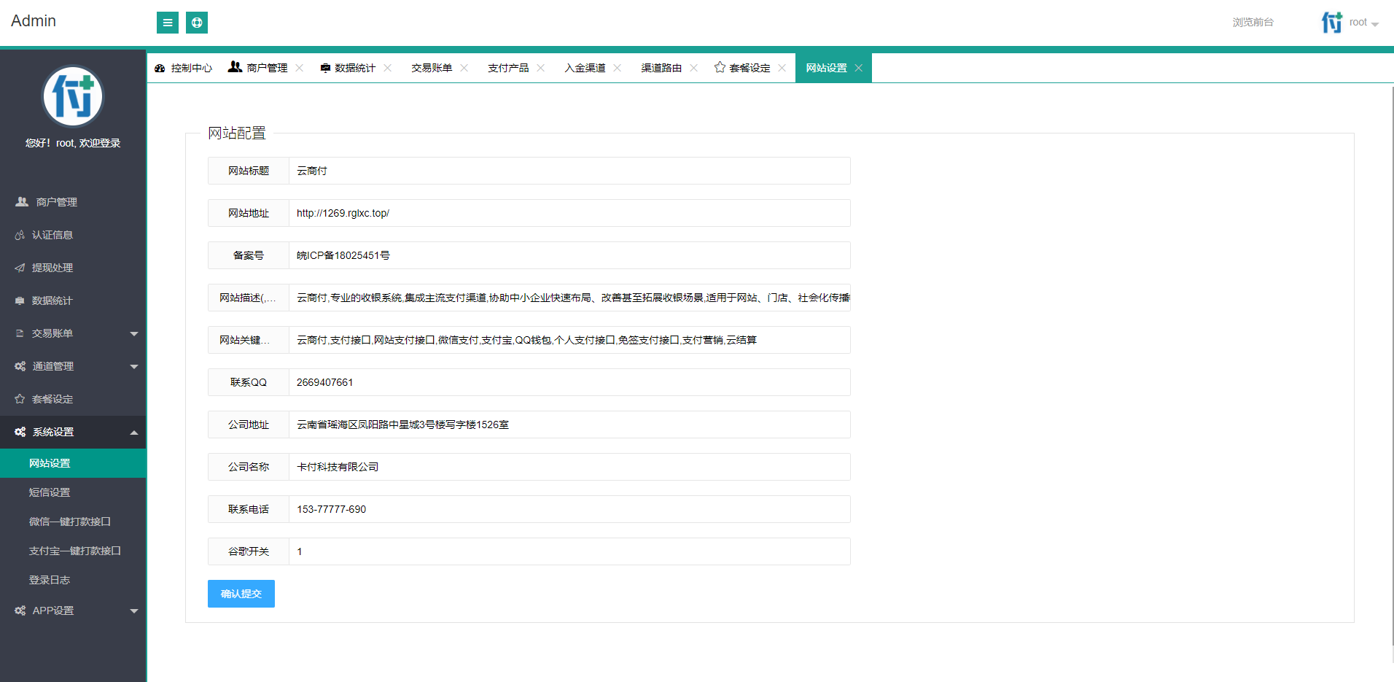Click the 网站地址 input field
The height and width of the screenshot is (682, 1394).
(569, 213)
